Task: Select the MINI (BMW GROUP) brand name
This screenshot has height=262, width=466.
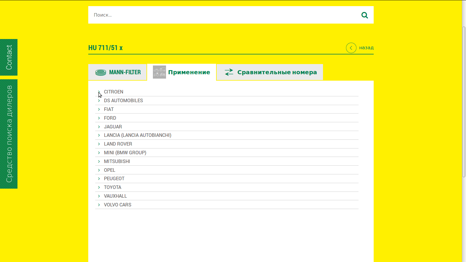Action: (125, 153)
